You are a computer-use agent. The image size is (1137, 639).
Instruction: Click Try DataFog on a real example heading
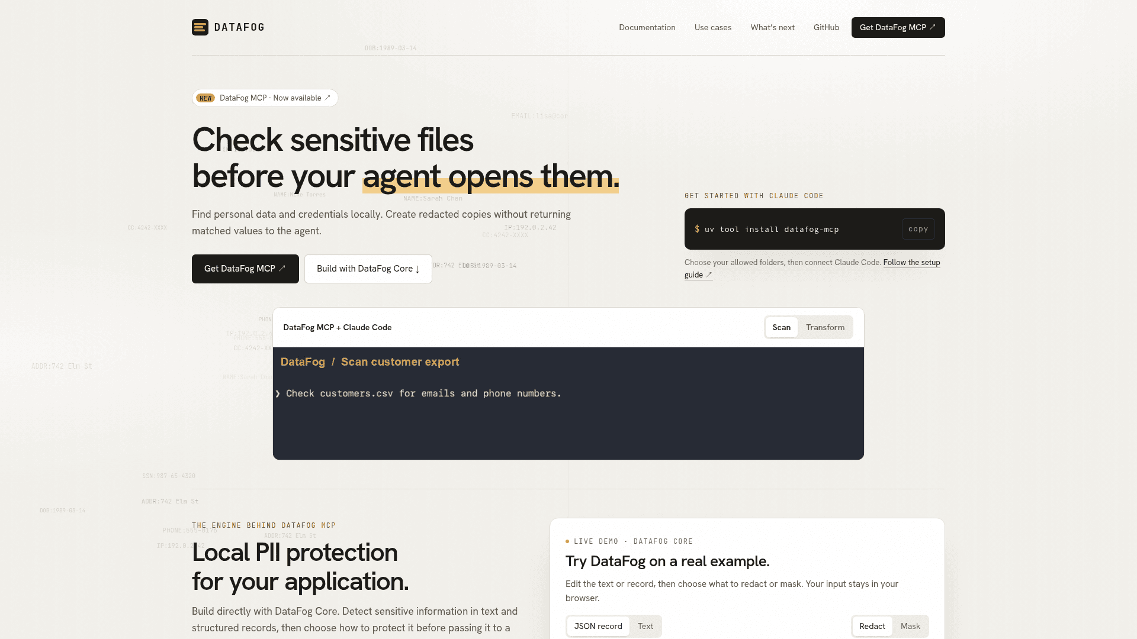tap(667, 561)
